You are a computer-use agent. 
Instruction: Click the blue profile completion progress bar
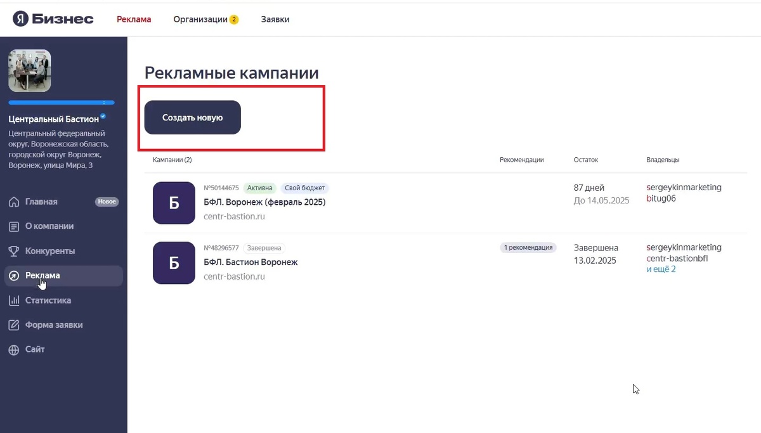(x=62, y=102)
